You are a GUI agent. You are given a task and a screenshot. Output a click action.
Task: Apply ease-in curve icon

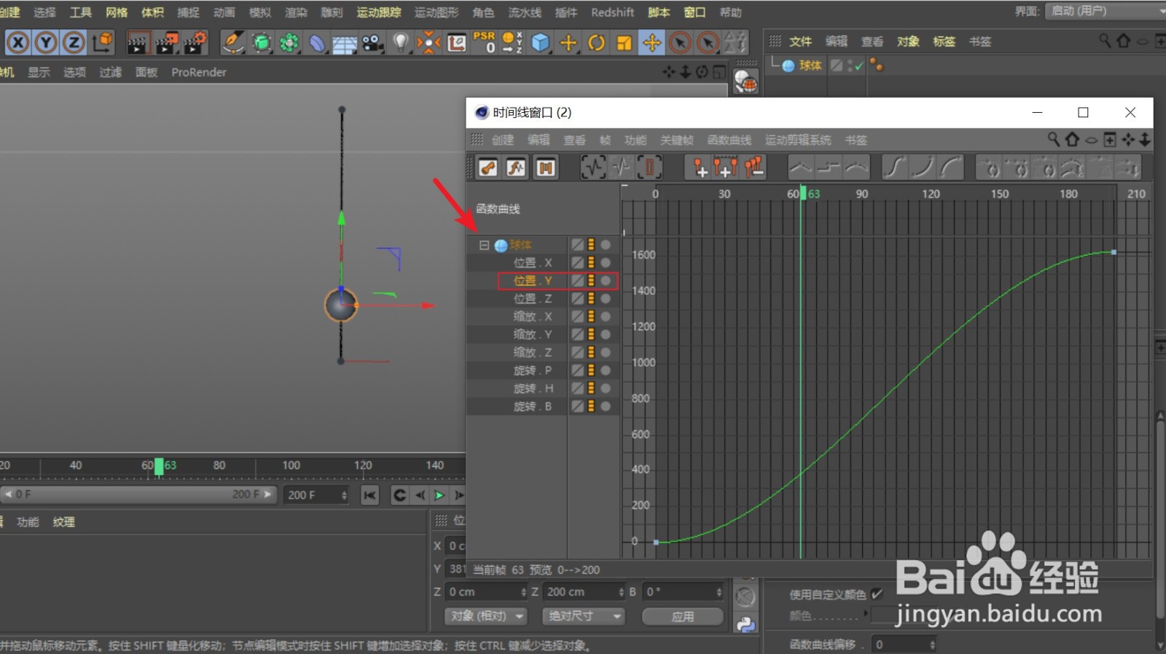[923, 168]
